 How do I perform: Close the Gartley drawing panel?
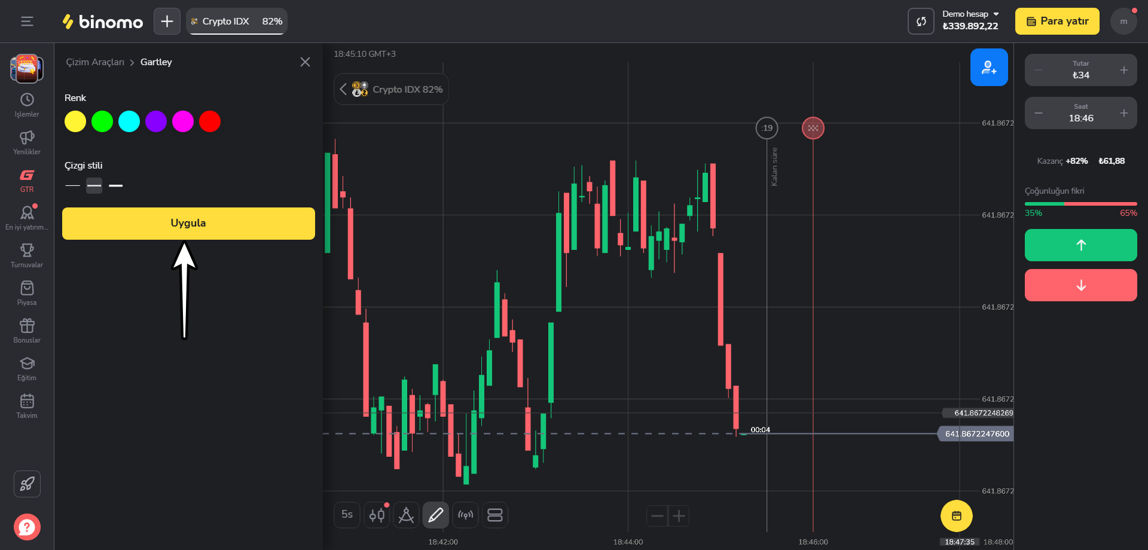click(x=305, y=62)
